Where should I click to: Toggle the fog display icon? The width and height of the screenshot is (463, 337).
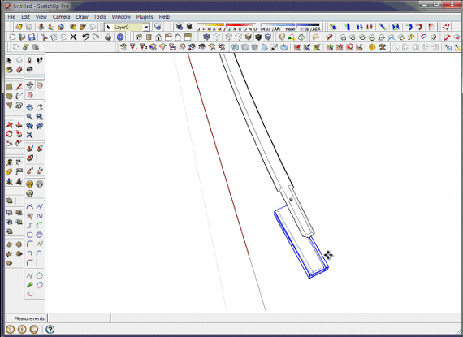tap(189, 27)
